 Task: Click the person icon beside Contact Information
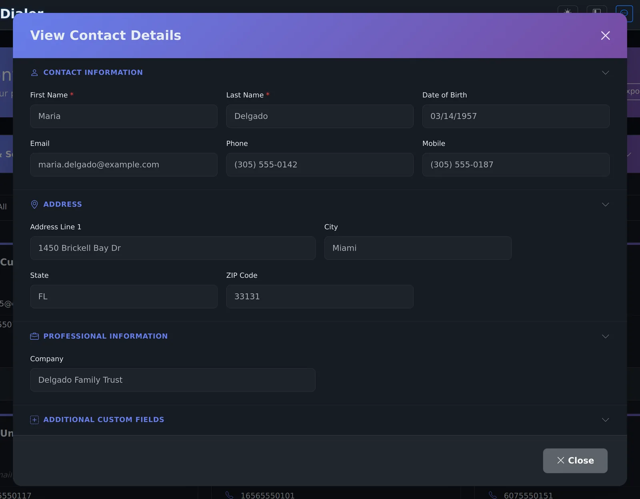[34, 72]
